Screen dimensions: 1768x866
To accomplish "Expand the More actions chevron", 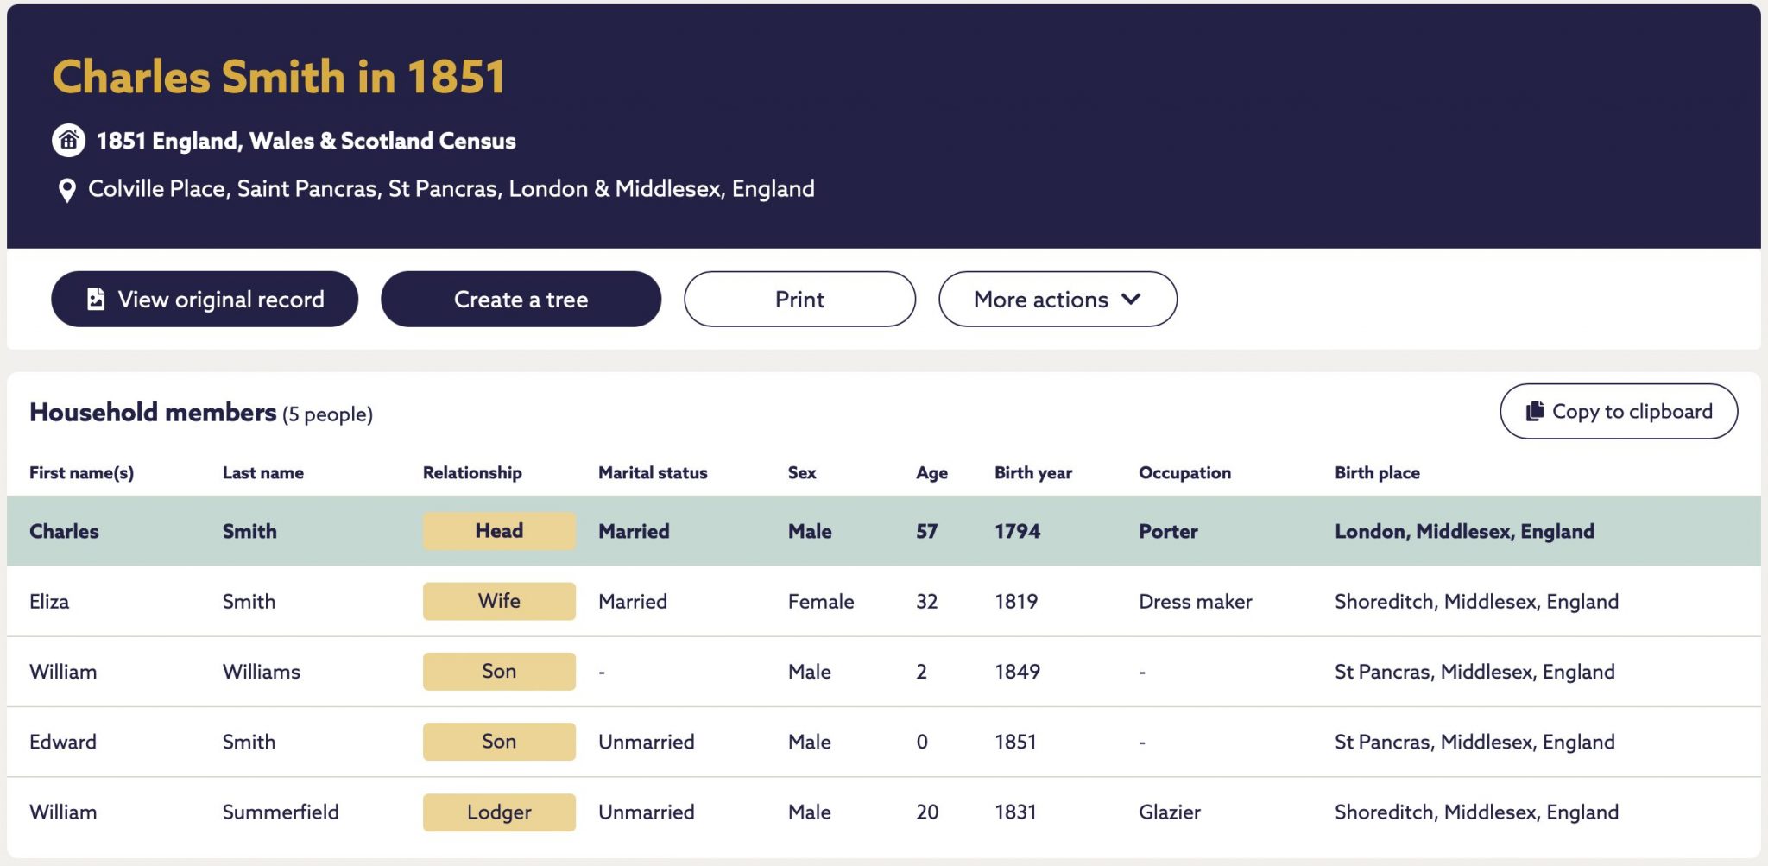I will (1131, 299).
